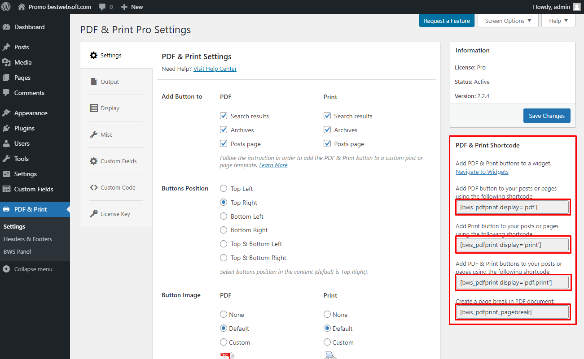Click the Appearance brush icon
Screen dimensions: 584x359
(x=6, y=113)
